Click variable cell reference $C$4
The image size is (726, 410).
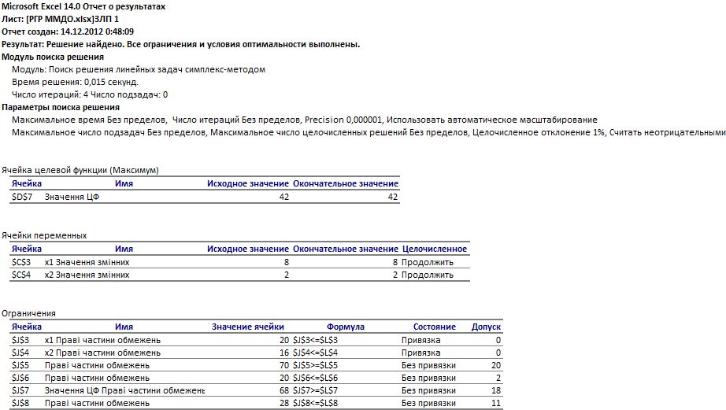(21, 275)
